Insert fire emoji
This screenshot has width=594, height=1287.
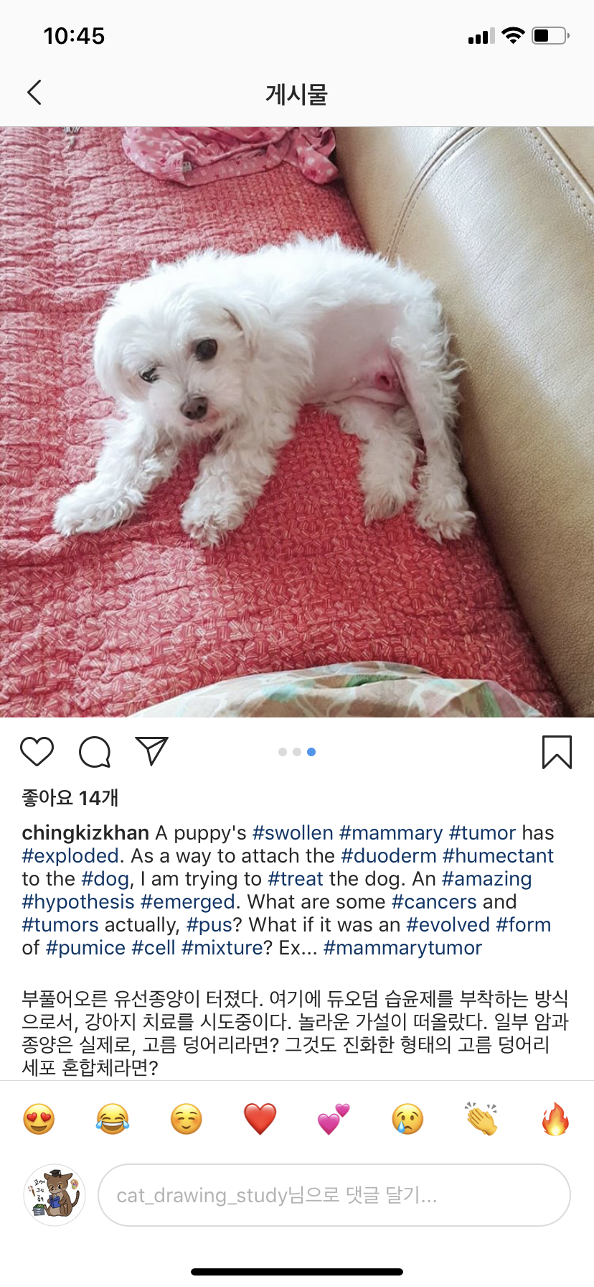(x=555, y=1119)
